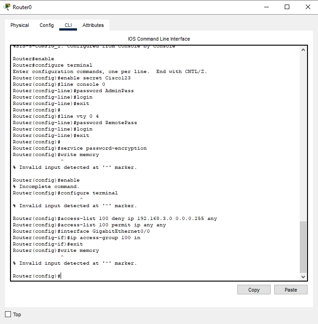This screenshot has height=324, width=318.
Task: Open the Attributes tab
Action: [93, 25]
